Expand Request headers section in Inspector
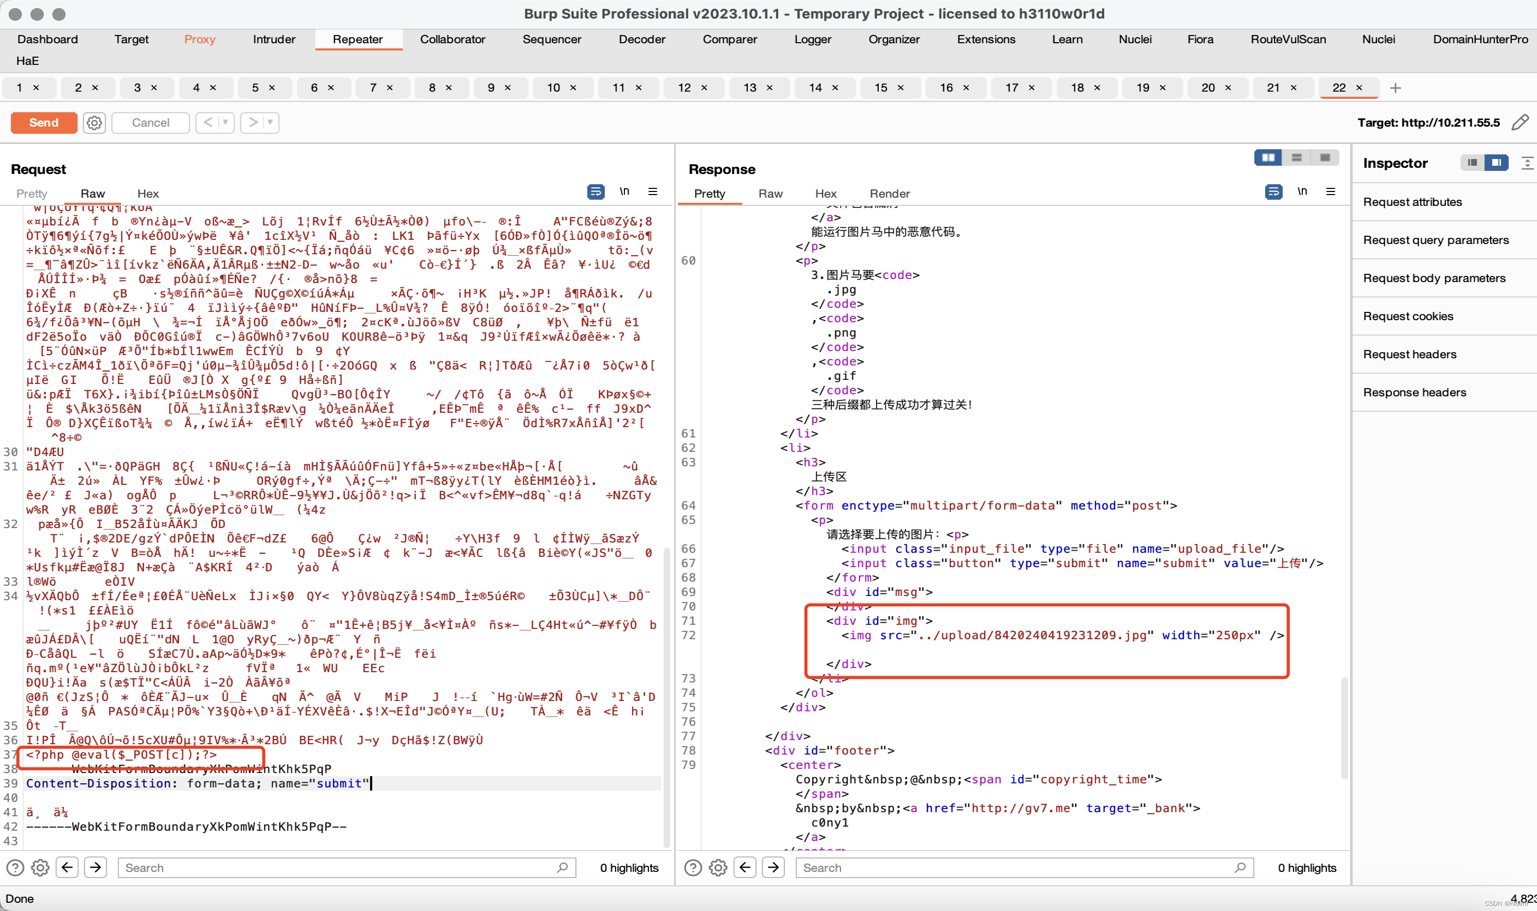Viewport: 1537px width, 911px height. point(1409,354)
